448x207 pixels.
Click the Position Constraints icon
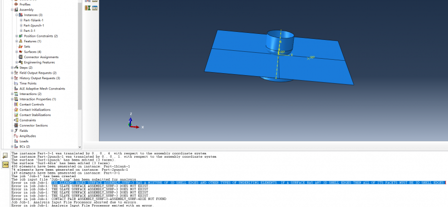[x=20, y=36]
